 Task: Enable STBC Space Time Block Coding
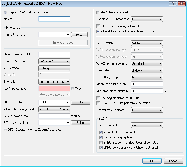tap(101, 143)
